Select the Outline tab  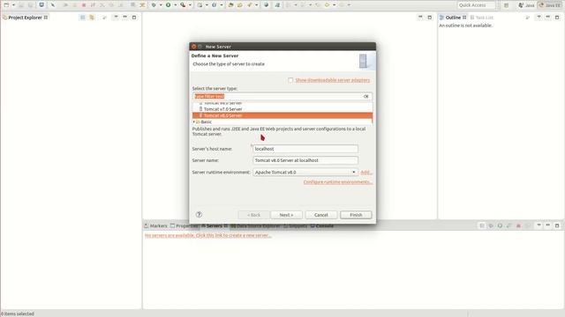click(x=453, y=18)
